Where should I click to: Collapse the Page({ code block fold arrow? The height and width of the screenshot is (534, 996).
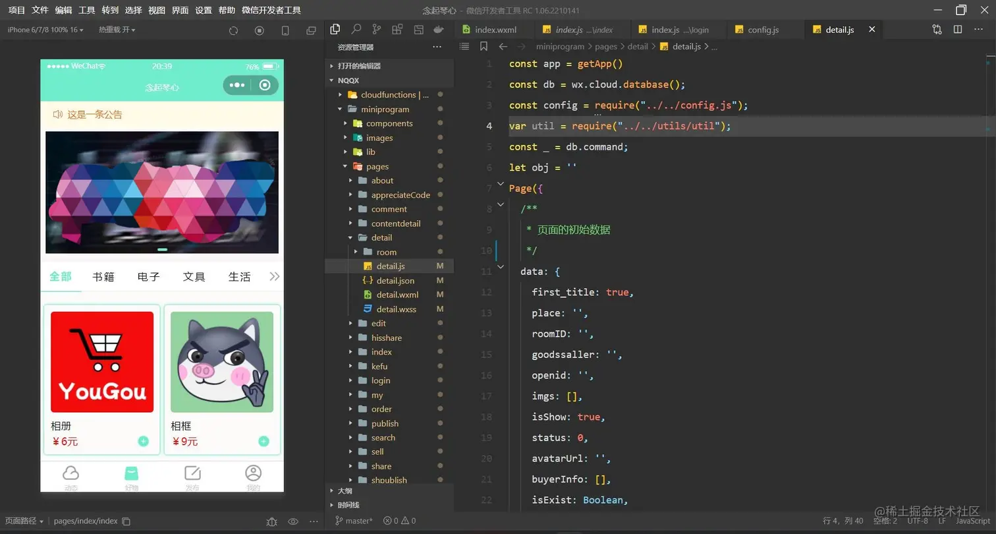[501, 185]
